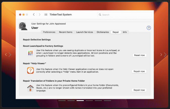
Task: Go forward with the right chevron in toolbar
Action: click(x=40, y=15)
